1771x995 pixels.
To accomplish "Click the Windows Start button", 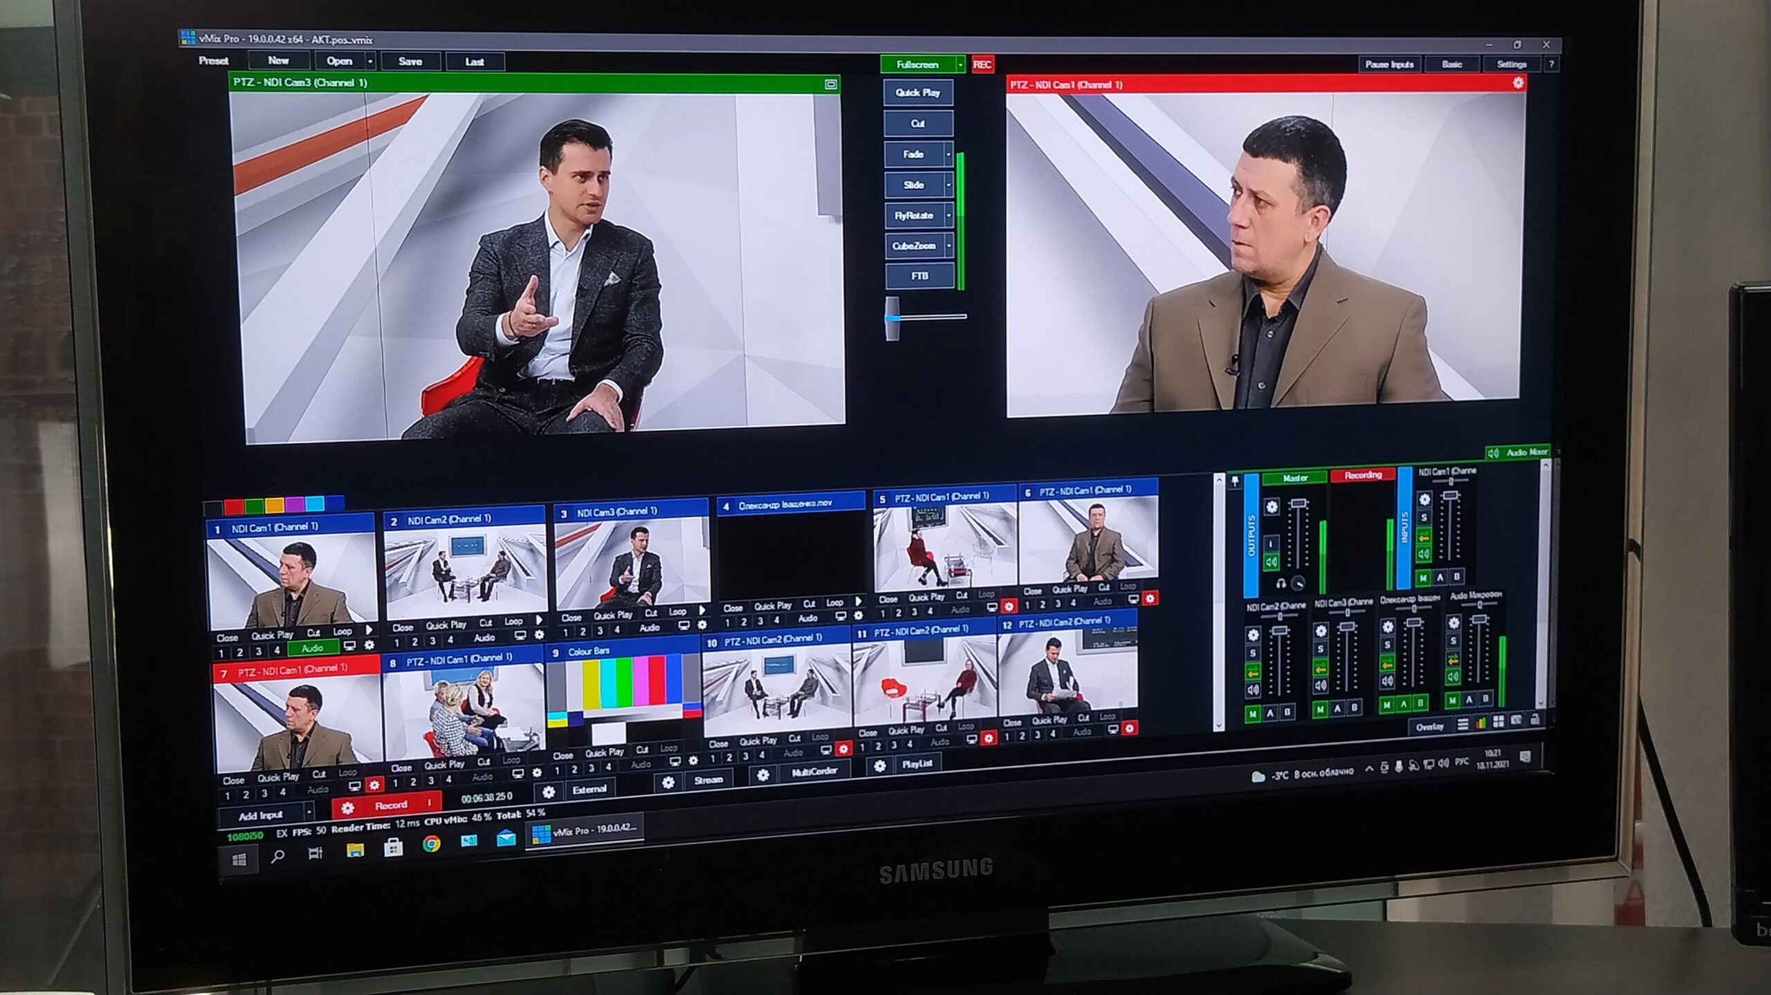I will (x=239, y=860).
